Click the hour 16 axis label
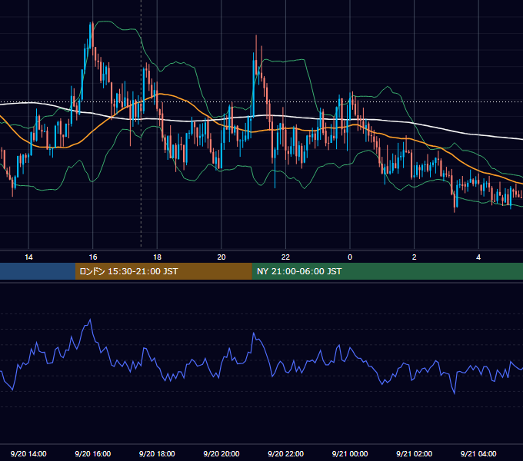The width and height of the screenshot is (523, 461). tap(93, 257)
